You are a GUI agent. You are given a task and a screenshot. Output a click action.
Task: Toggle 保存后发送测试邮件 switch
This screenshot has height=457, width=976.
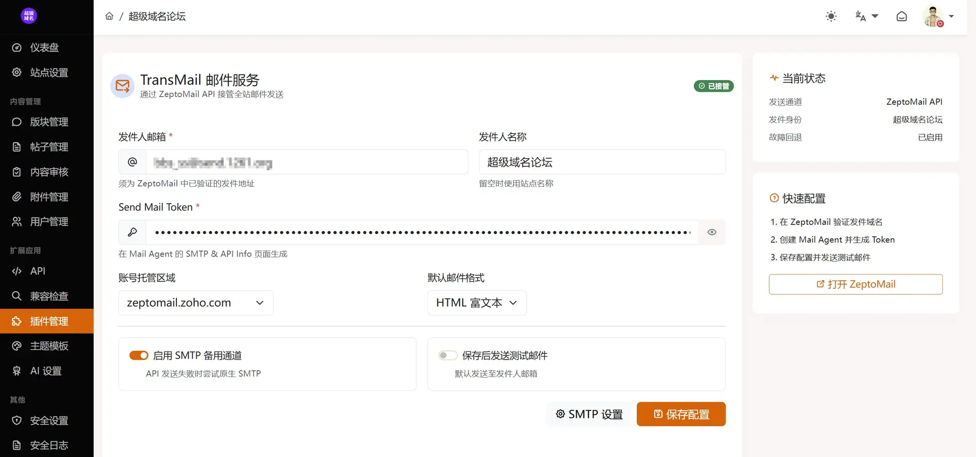click(x=448, y=355)
